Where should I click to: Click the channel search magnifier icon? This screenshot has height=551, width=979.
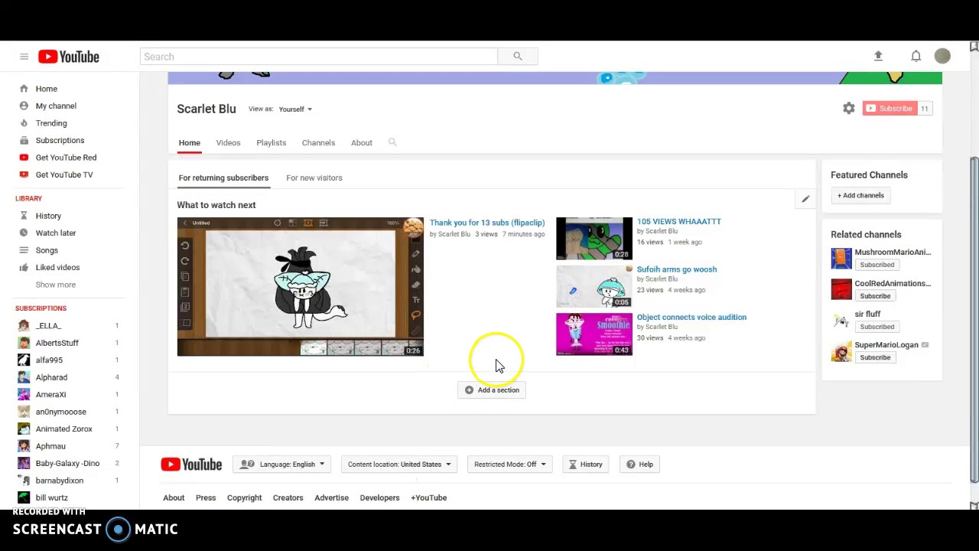pyautogui.click(x=392, y=142)
